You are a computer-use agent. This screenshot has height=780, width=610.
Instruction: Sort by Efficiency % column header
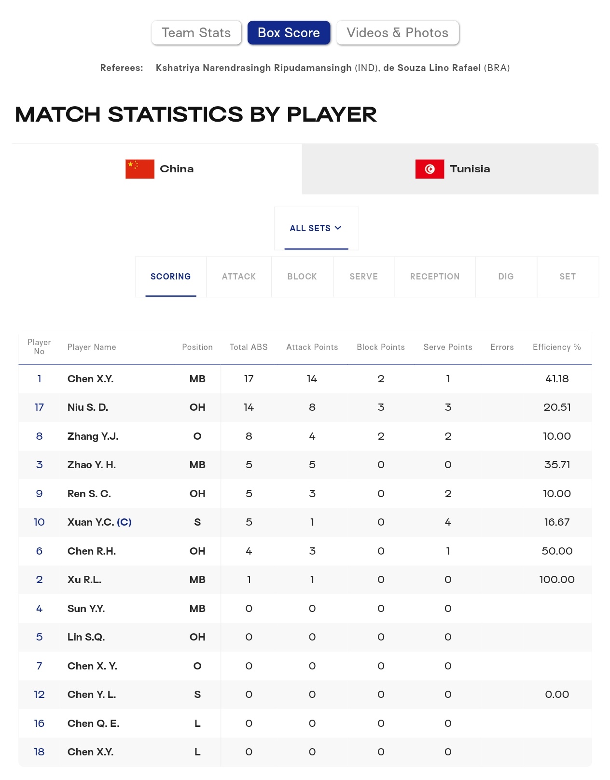557,347
